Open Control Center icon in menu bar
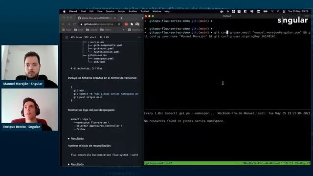This screenshot has height=176, width=313. 284,11
